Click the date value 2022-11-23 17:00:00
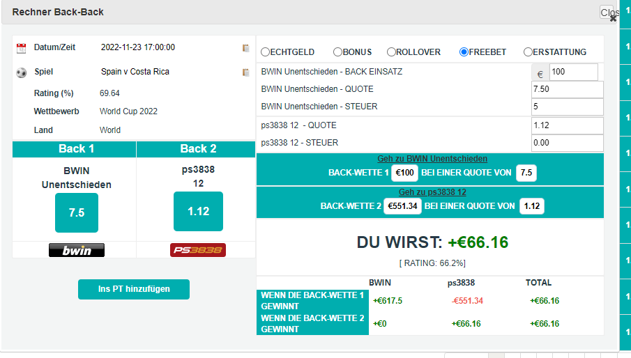Viewport: 631px width, 358px height. click(x=137, y=47)
